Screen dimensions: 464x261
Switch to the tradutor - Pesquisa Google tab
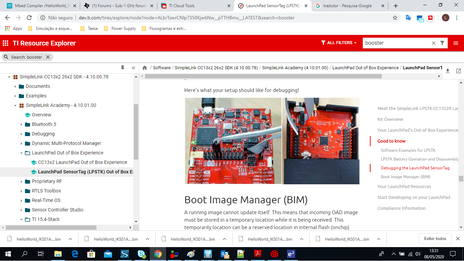pyautogui.click(x=350, y=6)
